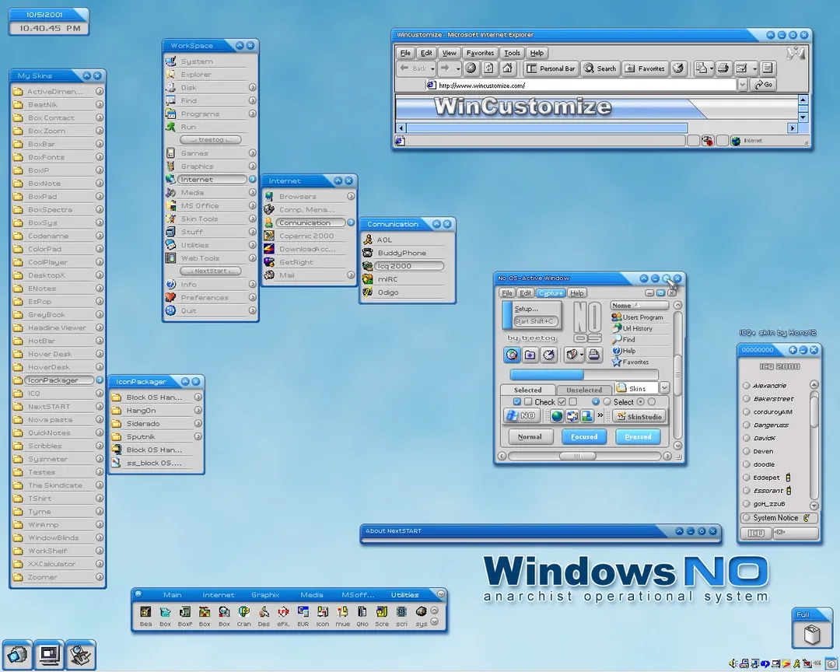The width and height of the screenshot is (840, 672).
Task: Click the date and time clock widget
Action: (x=49, y=22)
